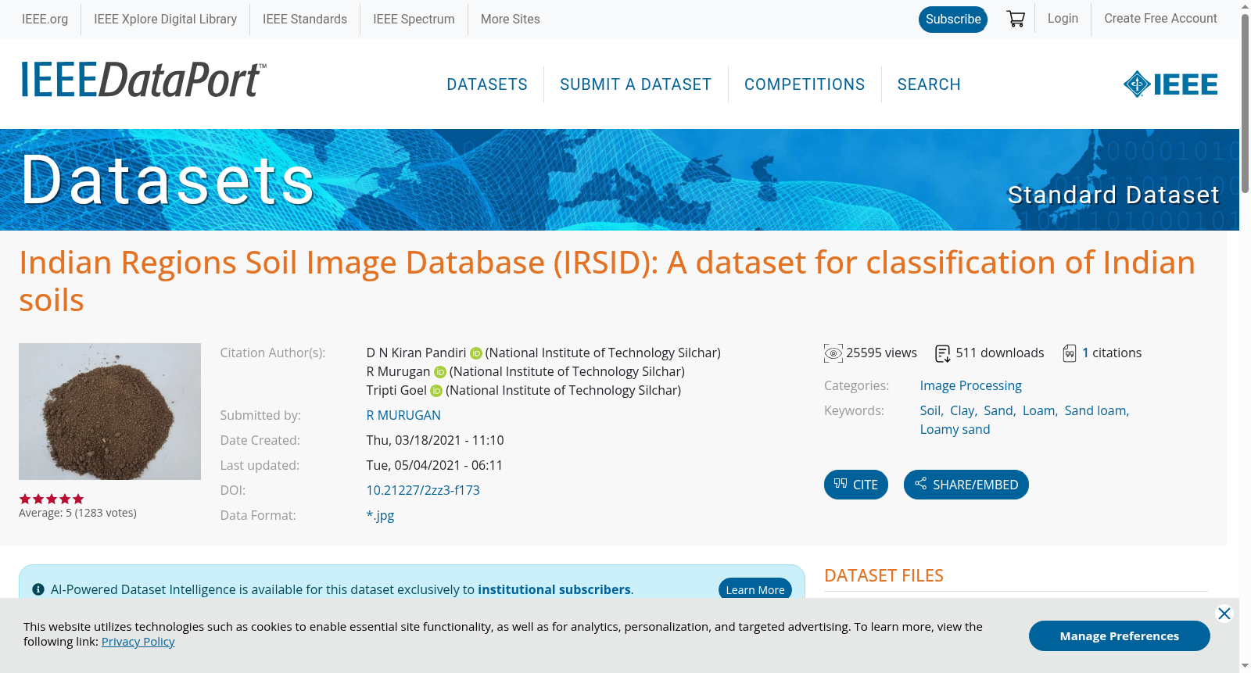1251x673 pixels.
Task: Click the IEEE DataPort logo
Action: [x=143, y=80]
